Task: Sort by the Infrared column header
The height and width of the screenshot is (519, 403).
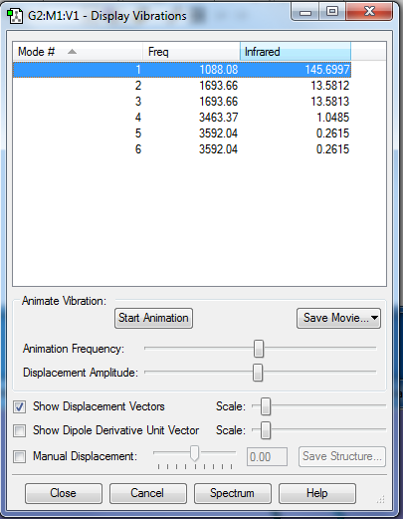Action: pyautogui.click(x=296, y=52)
